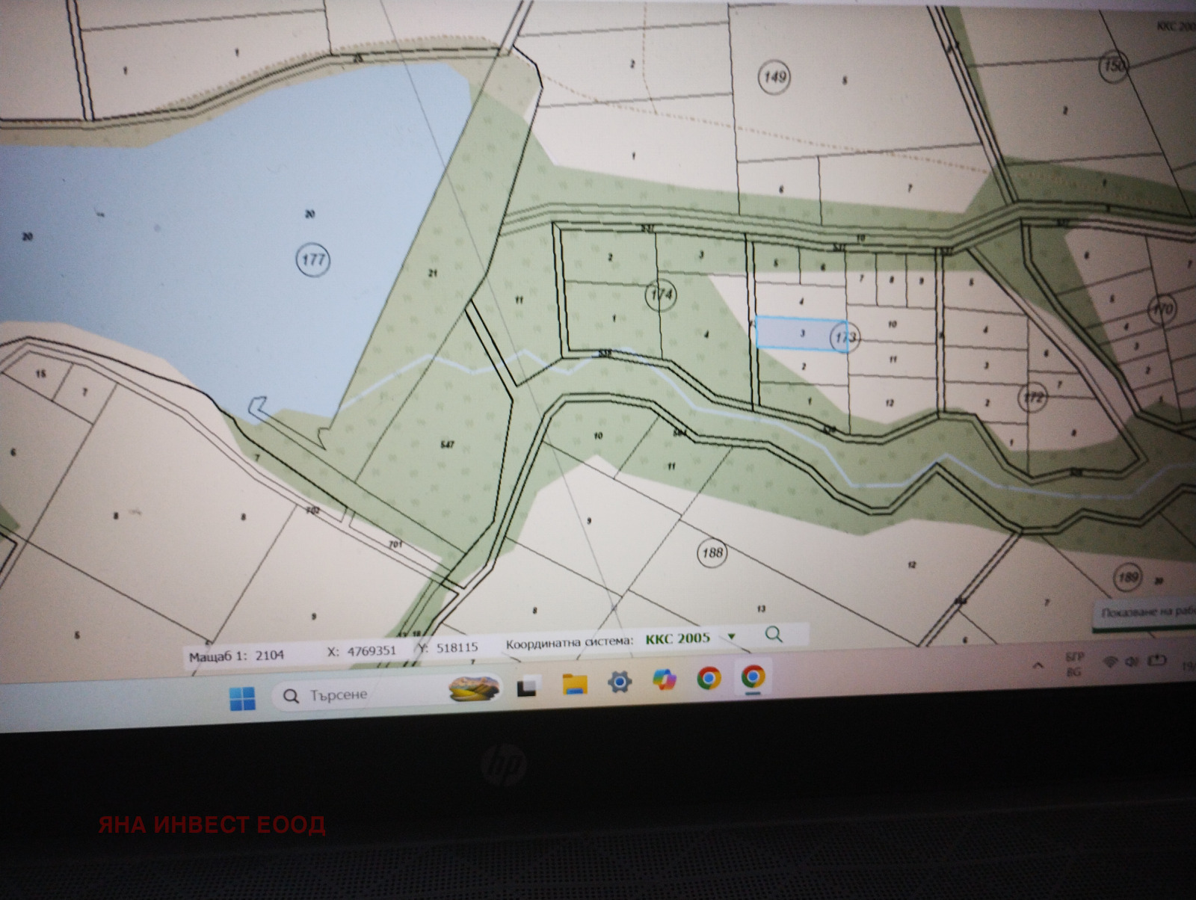Viewport: 1196px width, 900px height.
Task: Click the volume speaker tray icon
Action: 1132,662
